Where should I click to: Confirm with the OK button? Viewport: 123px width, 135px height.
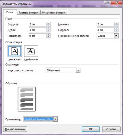click(91, 129)
